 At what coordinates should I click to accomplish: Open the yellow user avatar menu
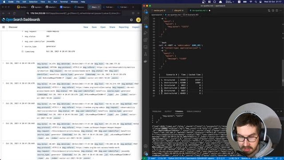138,20
